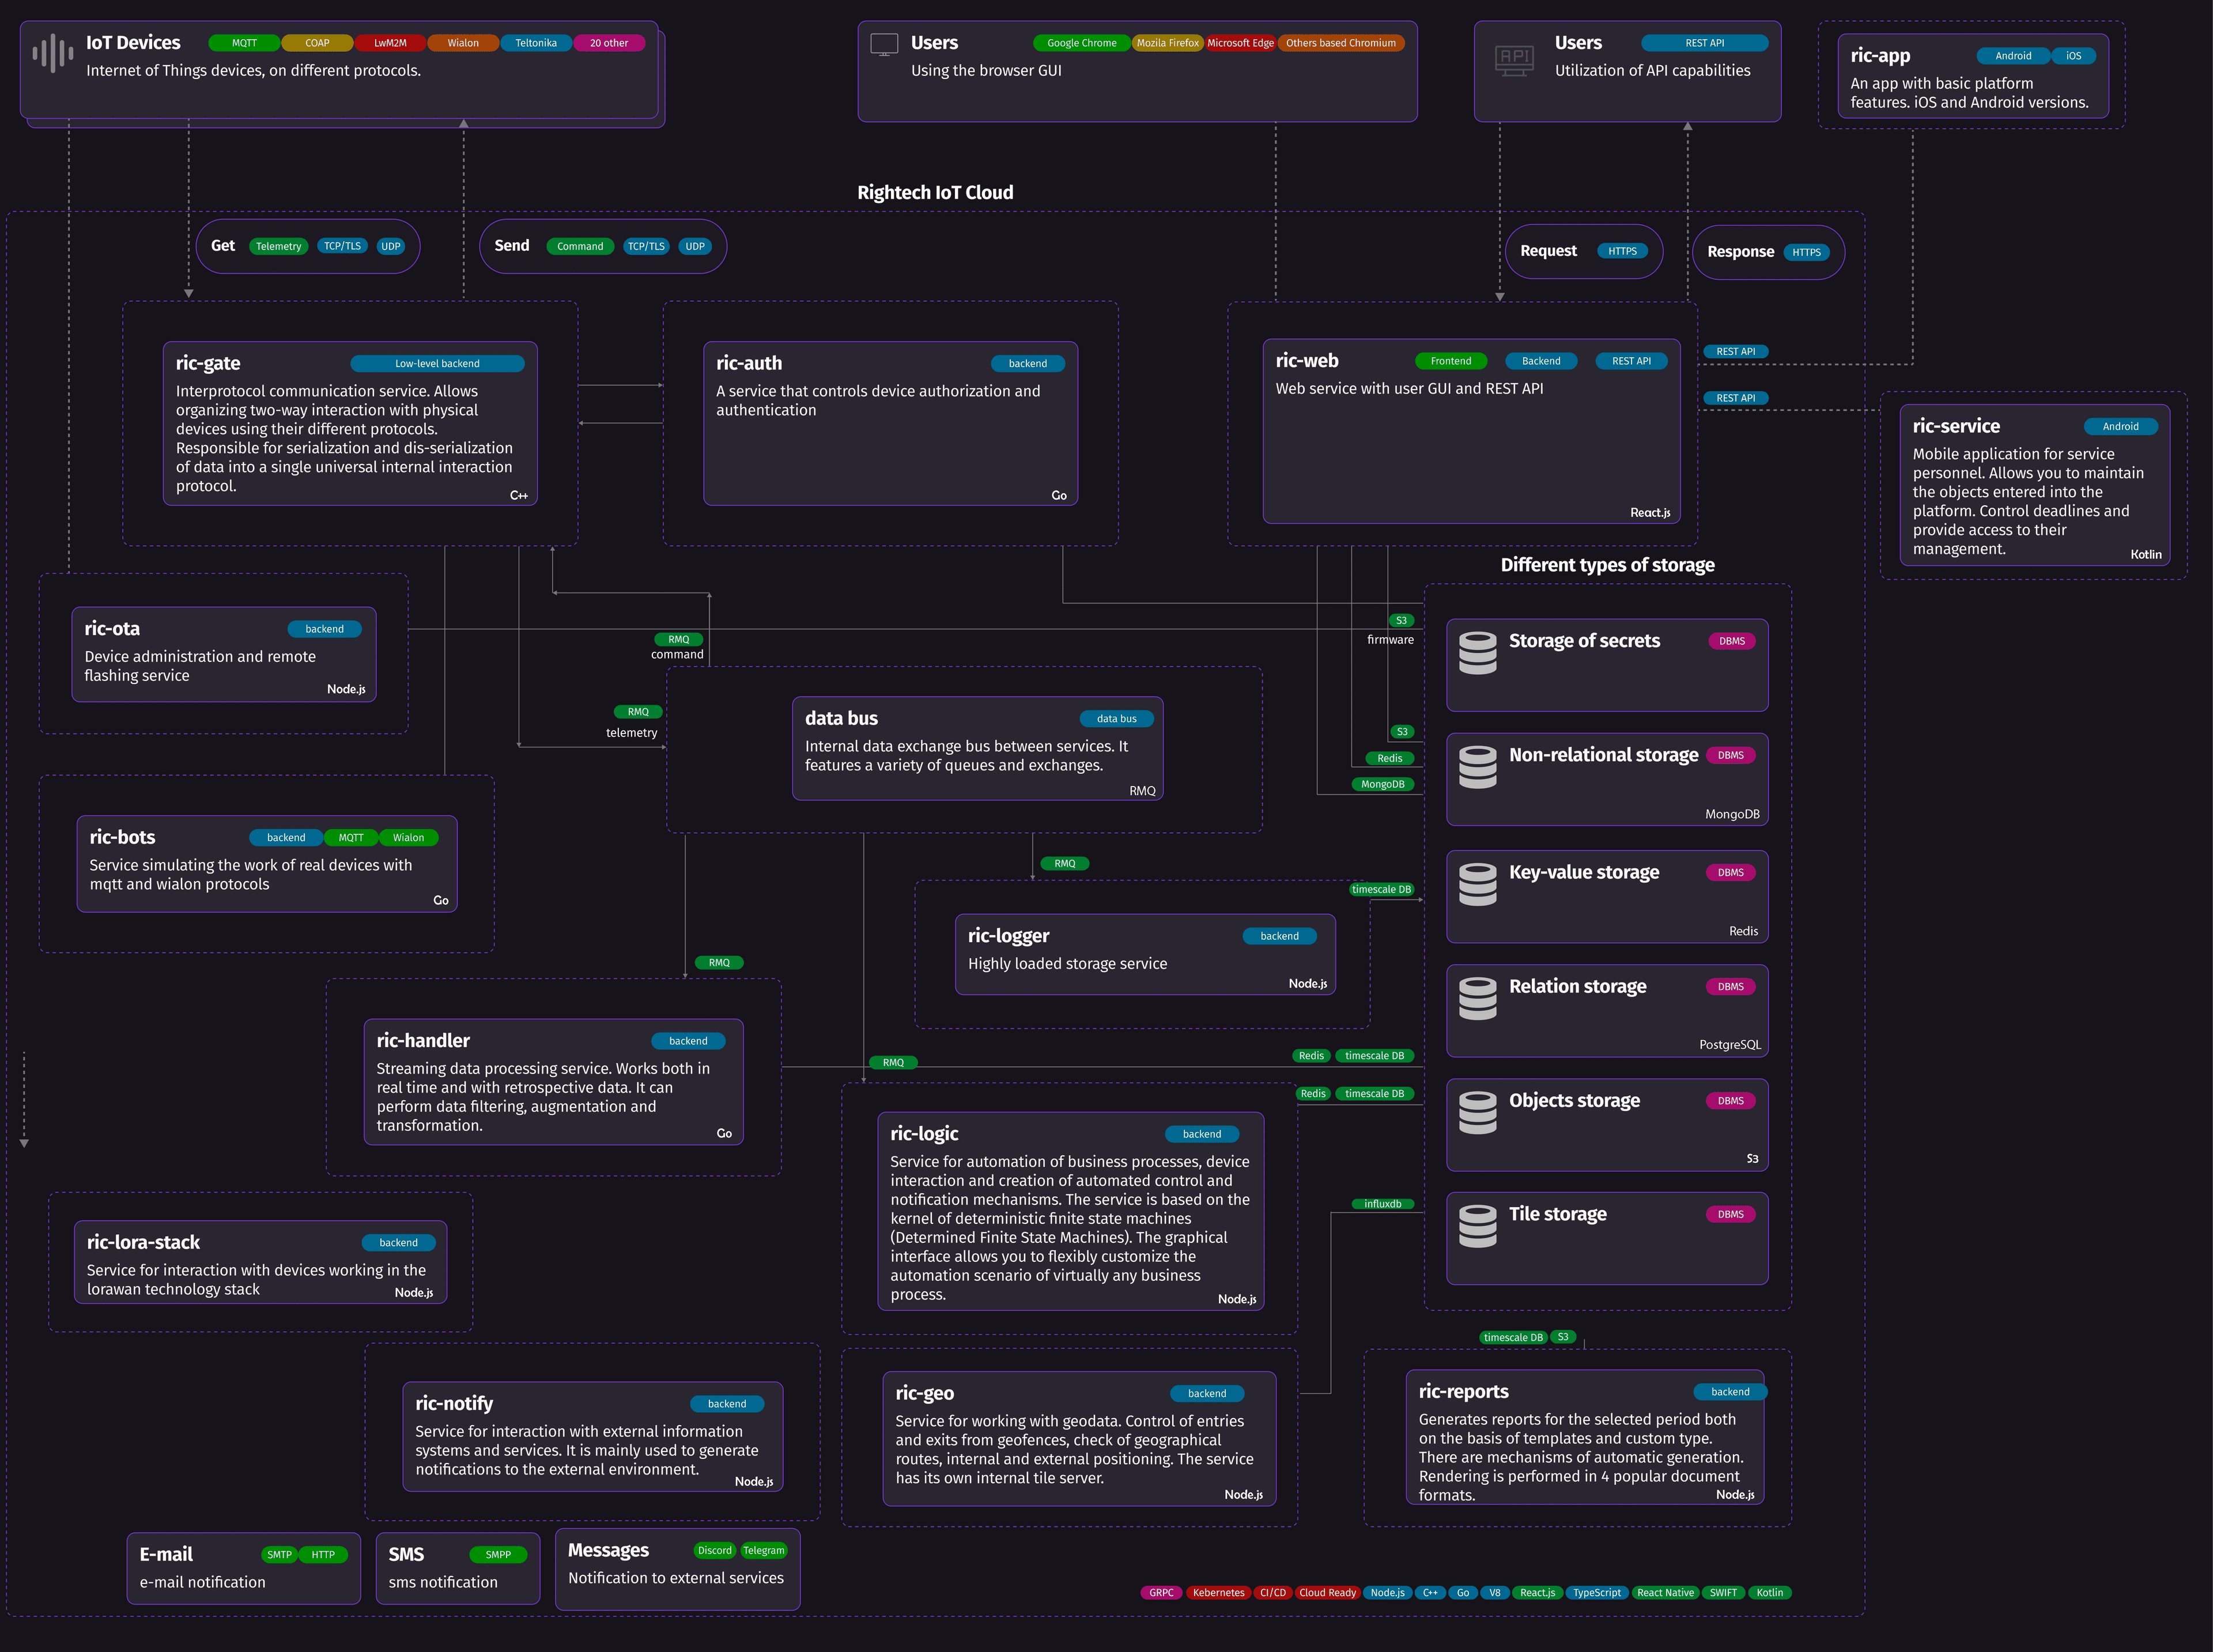The image size is (2213, 1652).
Task: Click the Objects storage database icon
Action: click(1477, 1112)
